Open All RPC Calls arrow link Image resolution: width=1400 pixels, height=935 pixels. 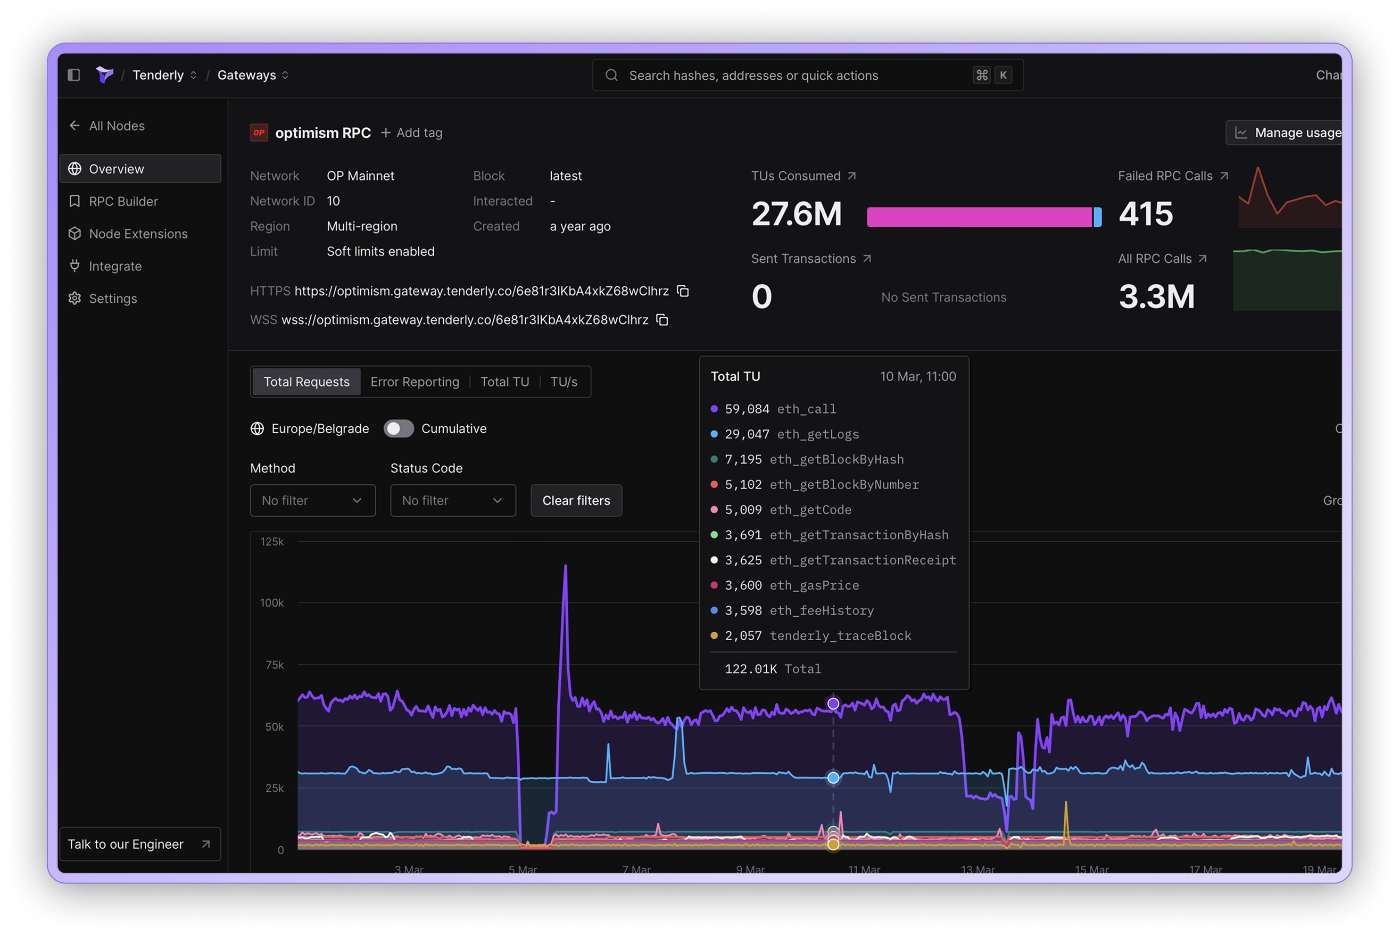click(1203, 259)
